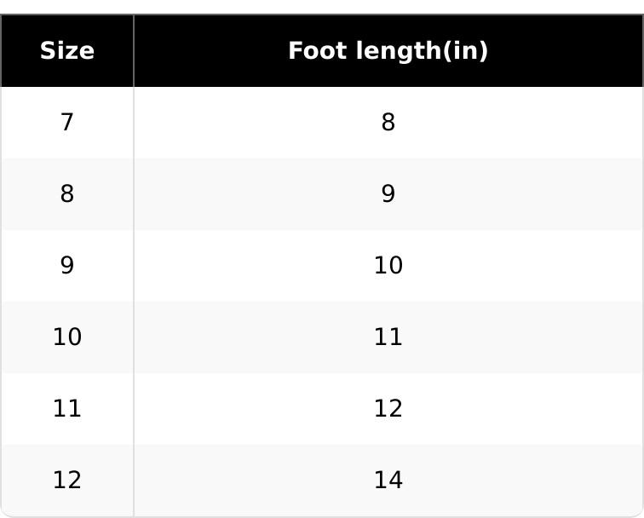Select size 10 in the Size column

pos(67,337)
